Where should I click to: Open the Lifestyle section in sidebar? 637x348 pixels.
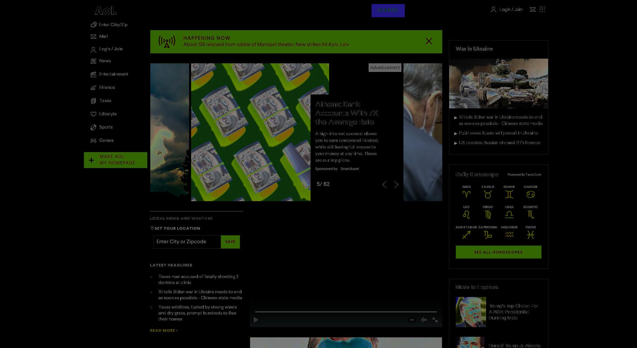(x=108, y=114)
